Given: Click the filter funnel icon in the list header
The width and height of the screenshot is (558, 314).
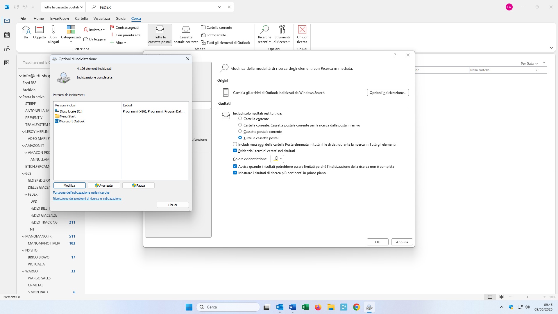Looking at the screenshot, I should 537,70.
